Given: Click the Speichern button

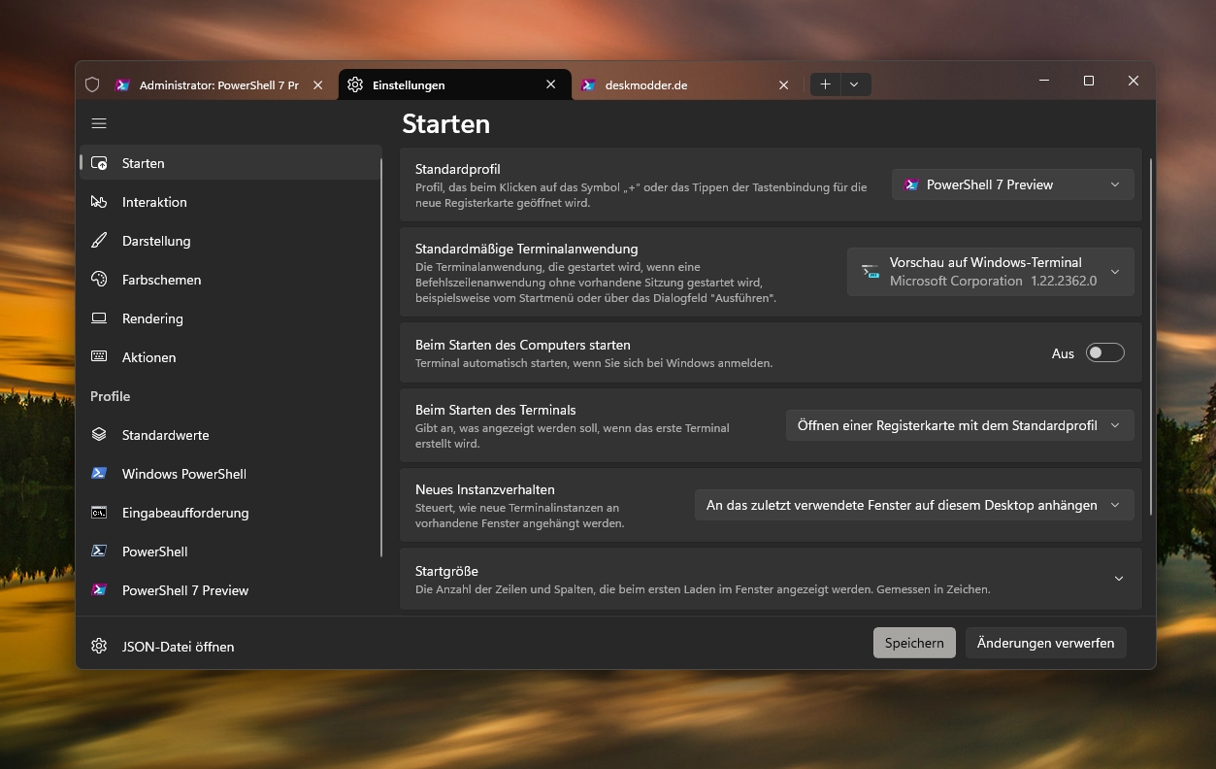Looking at the screenshot, I should click(914, 643).
